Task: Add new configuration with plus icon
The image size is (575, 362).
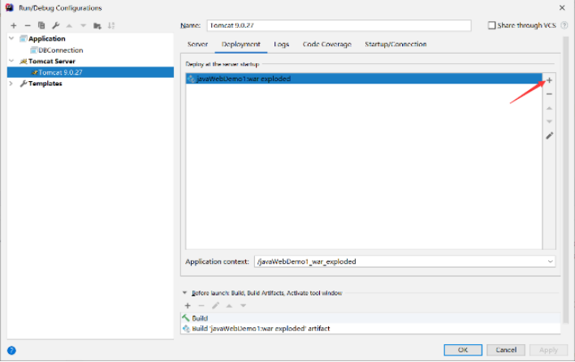Action: point(14,26)
